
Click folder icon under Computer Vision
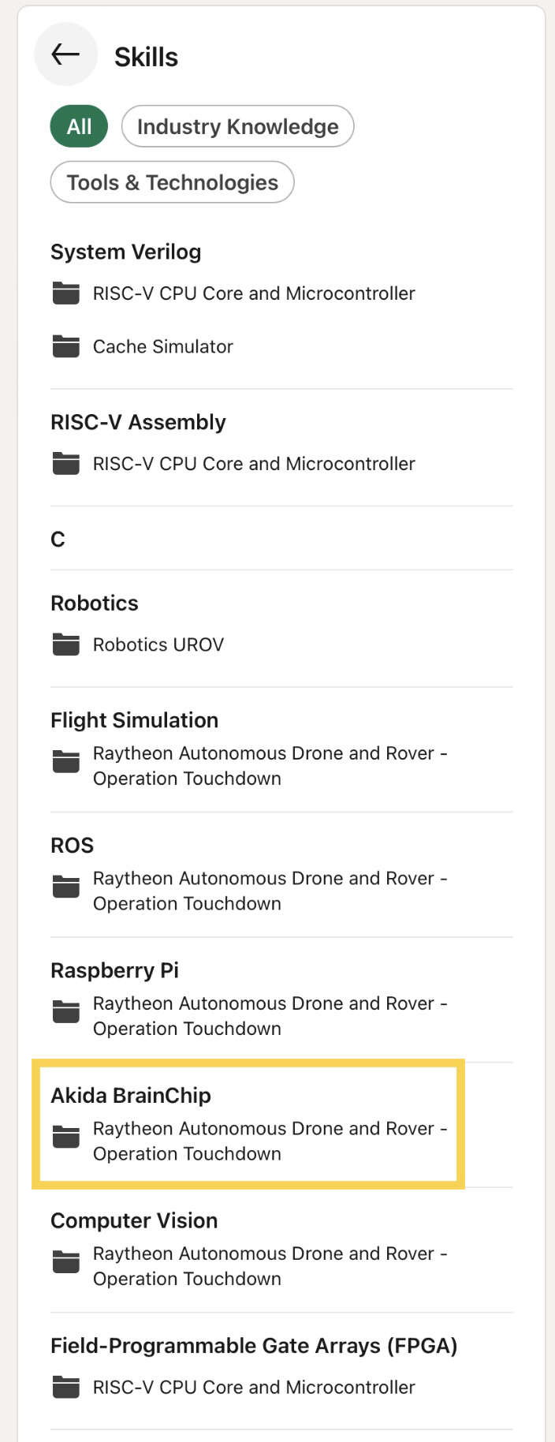[x=65, y=1262]
